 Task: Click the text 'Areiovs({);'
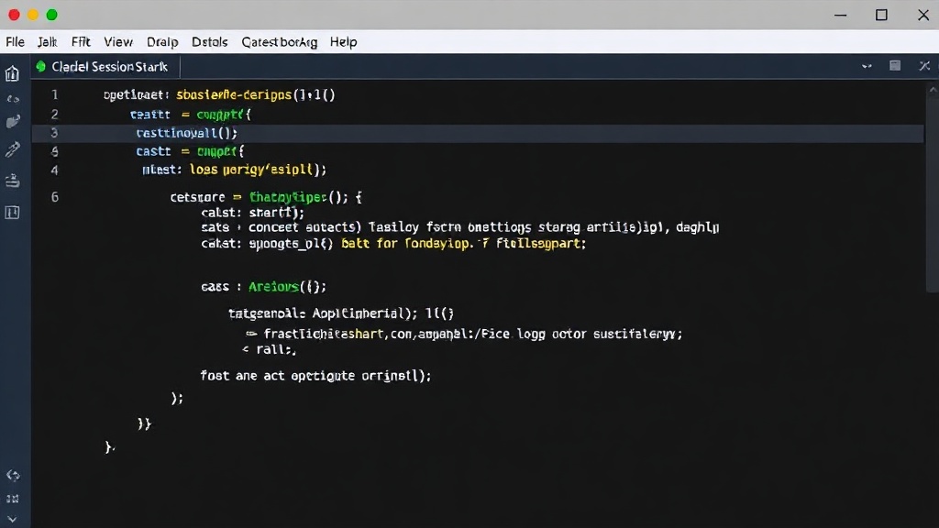287,287
